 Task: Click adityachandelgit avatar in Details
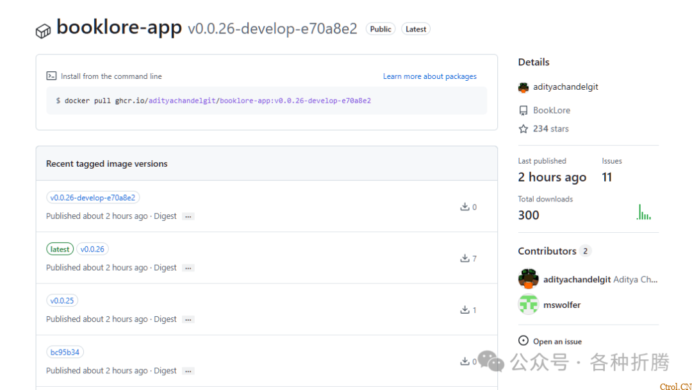point(523,87)
